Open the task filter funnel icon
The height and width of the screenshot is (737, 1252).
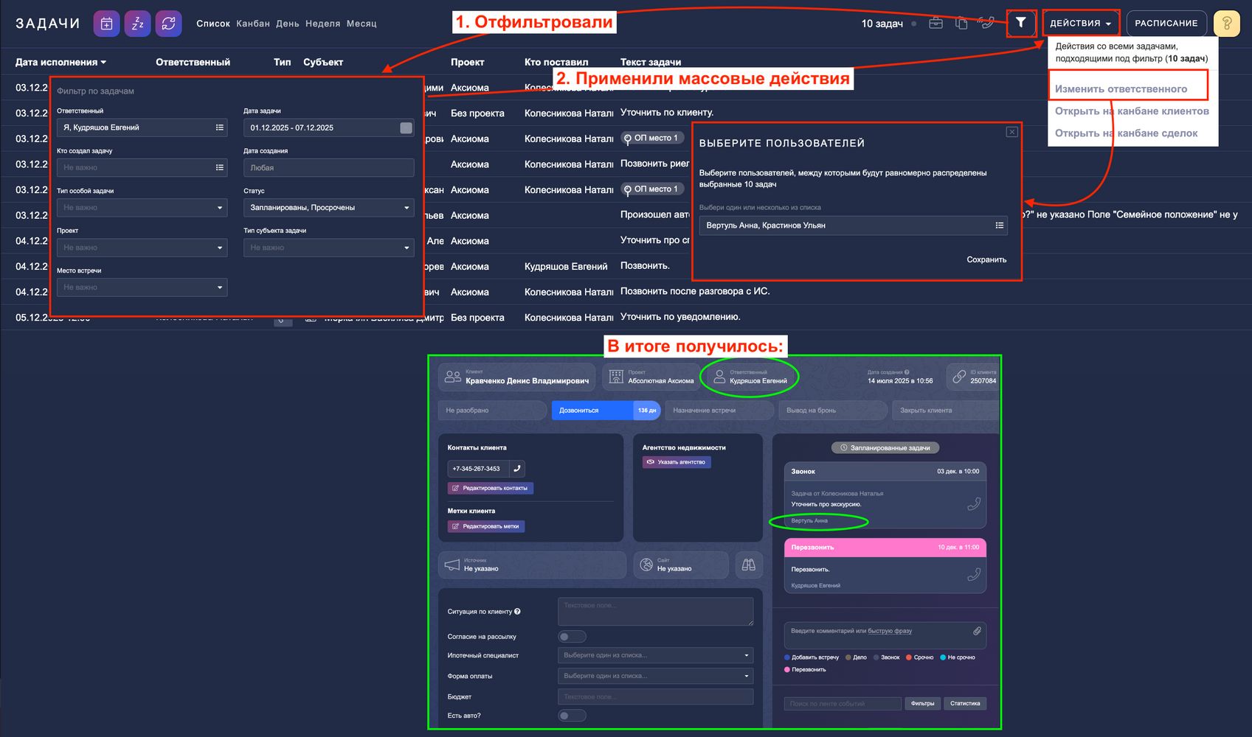point(1021,23)
